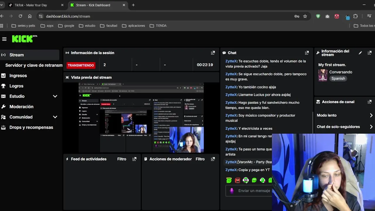Click ZytteX on the 'Yo también cocino' message
The height and width of the screenshot is (211, 375).
click(x=231, y=87)
